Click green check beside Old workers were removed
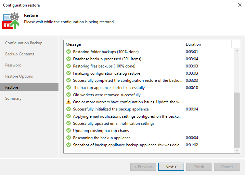The height and width of the screenshot is (175, 245). [68, 95]
